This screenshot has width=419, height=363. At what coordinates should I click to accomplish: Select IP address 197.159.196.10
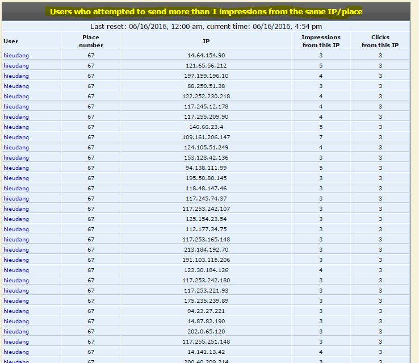[x=206, y=76]
